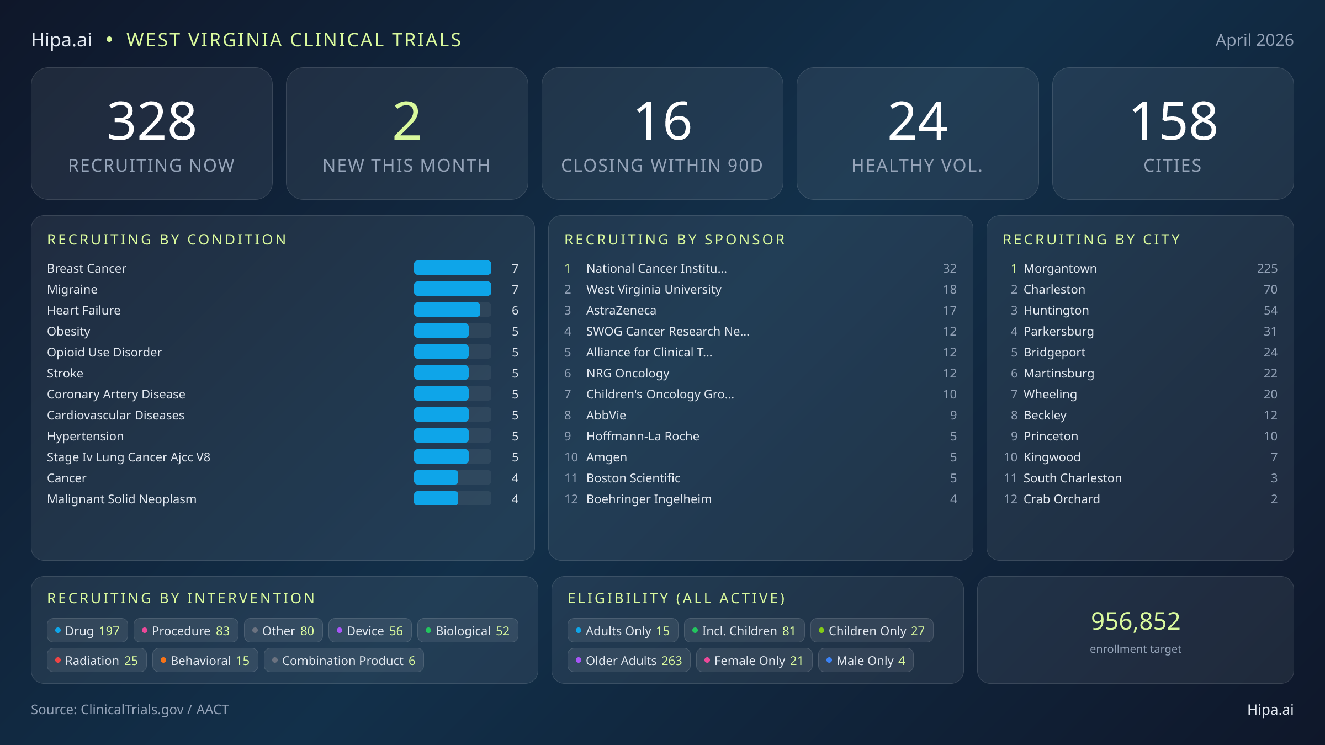Click Opioid Use Disorder label
The width and height of the screenshot is (1325, 745).
tap(104, 352)
